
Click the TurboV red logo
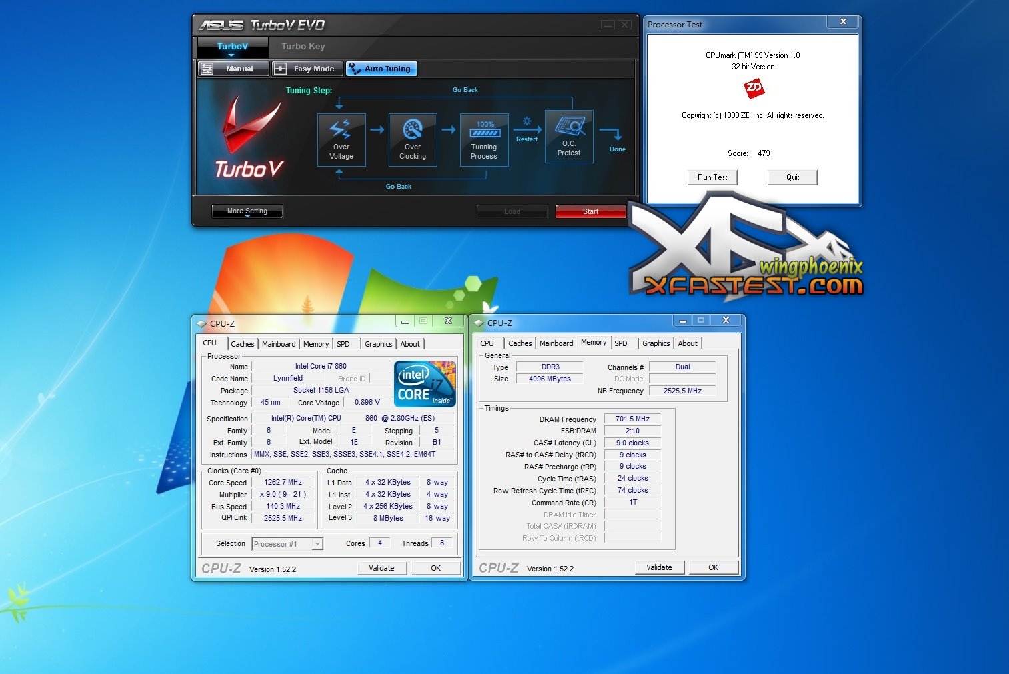pos(249,137)
